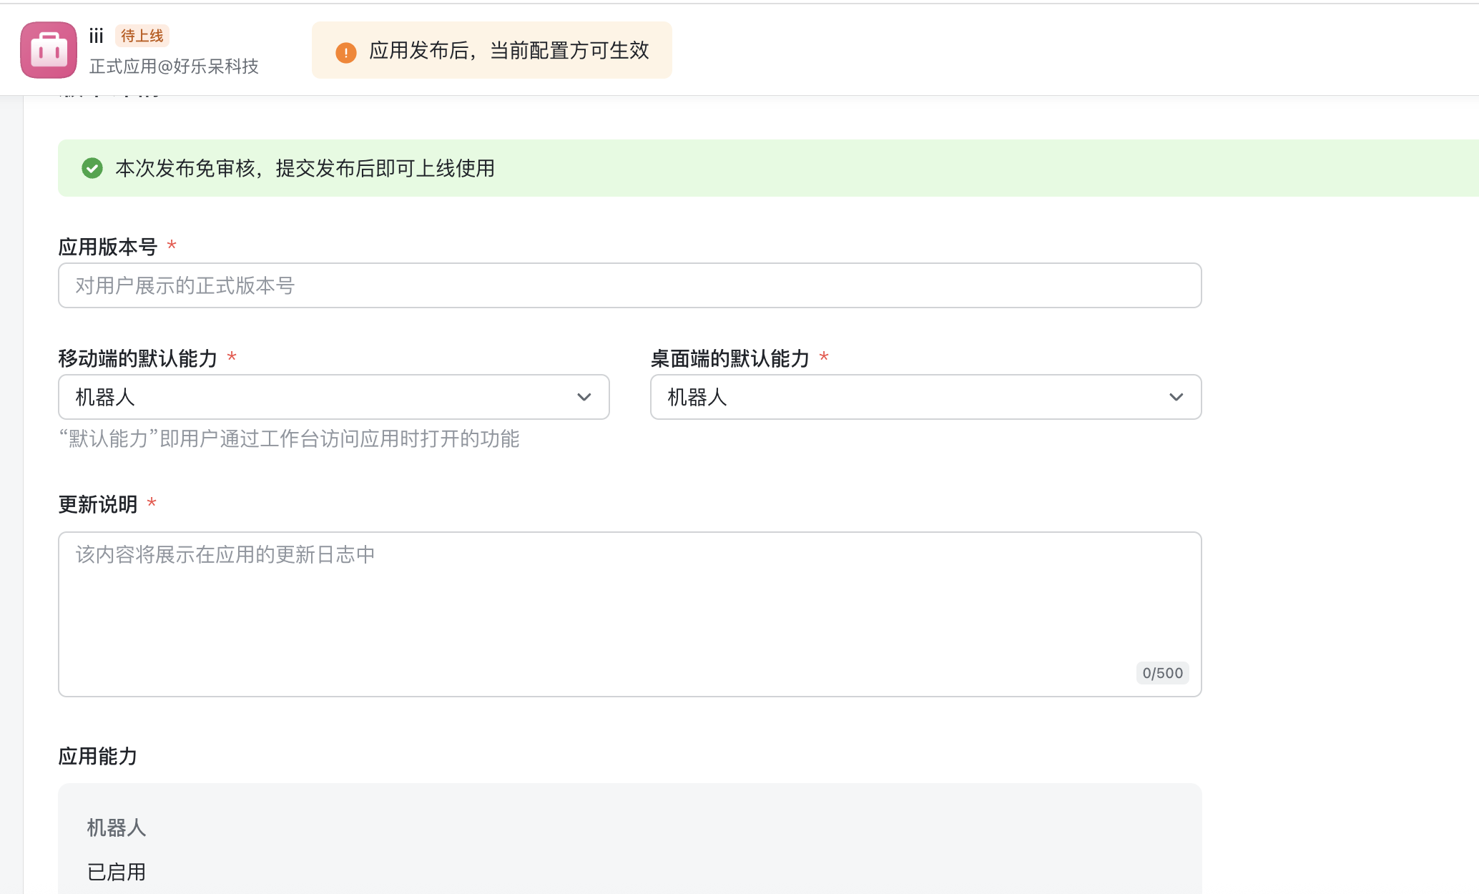
Task: Click 正式应用@好乐呆科技 subtitle text
Action: click(174, 67)
